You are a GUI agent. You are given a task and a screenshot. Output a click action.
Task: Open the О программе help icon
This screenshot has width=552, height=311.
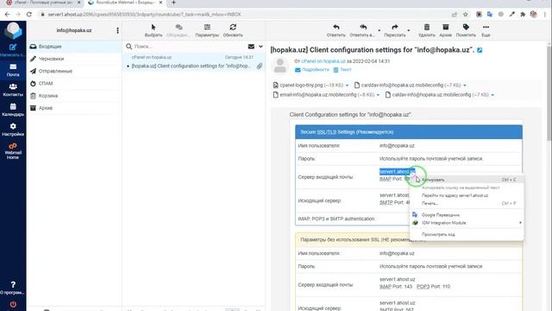tap(13, 288)
